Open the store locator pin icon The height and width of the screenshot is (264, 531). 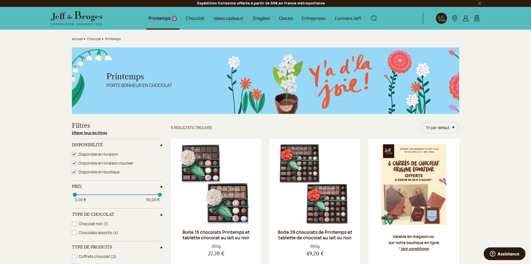click(x=454, y=18)
